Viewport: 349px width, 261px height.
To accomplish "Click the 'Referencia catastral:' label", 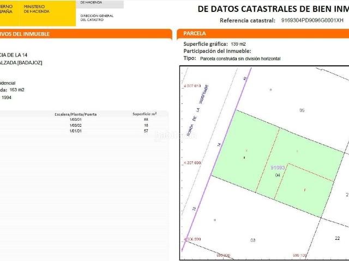I will 248,21.
